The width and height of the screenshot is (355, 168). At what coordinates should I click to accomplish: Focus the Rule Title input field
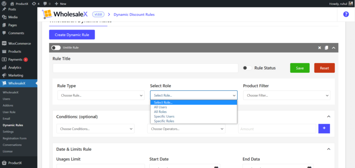coord(145,68)
